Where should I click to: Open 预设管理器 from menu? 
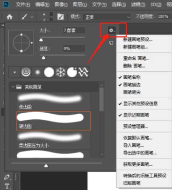click(136, 126)
